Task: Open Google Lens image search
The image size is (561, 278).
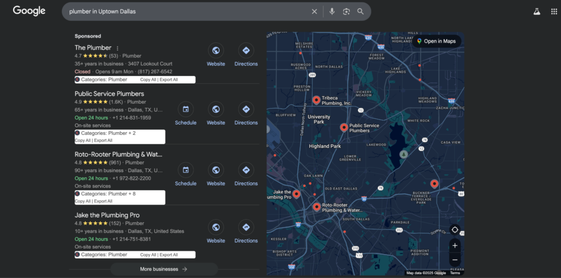Action: (346, 11)
